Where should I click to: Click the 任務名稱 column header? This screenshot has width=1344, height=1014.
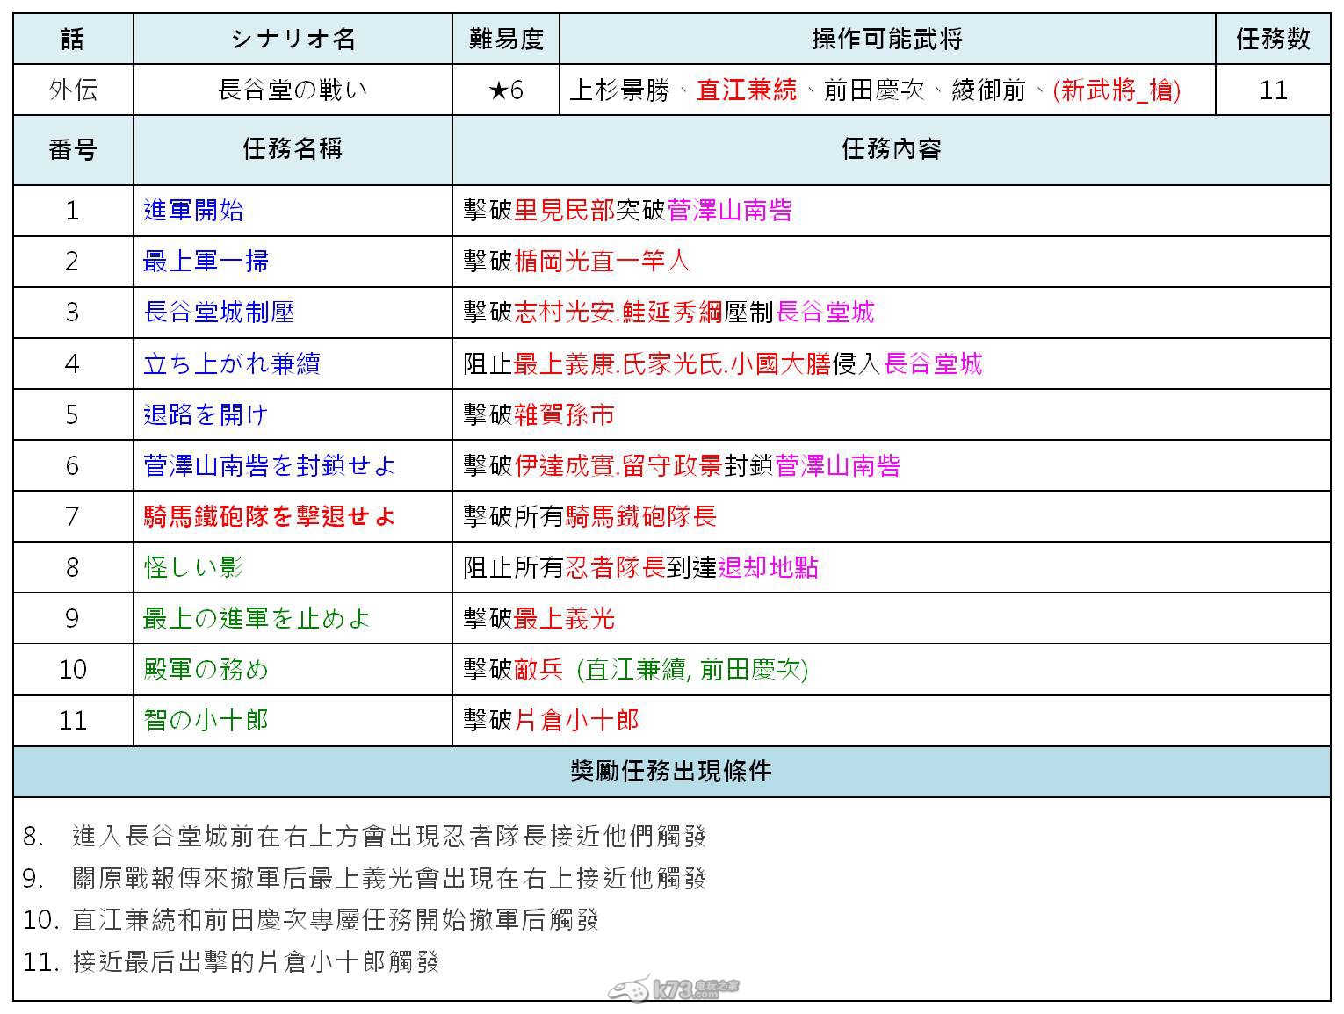(x=293, y=149)
